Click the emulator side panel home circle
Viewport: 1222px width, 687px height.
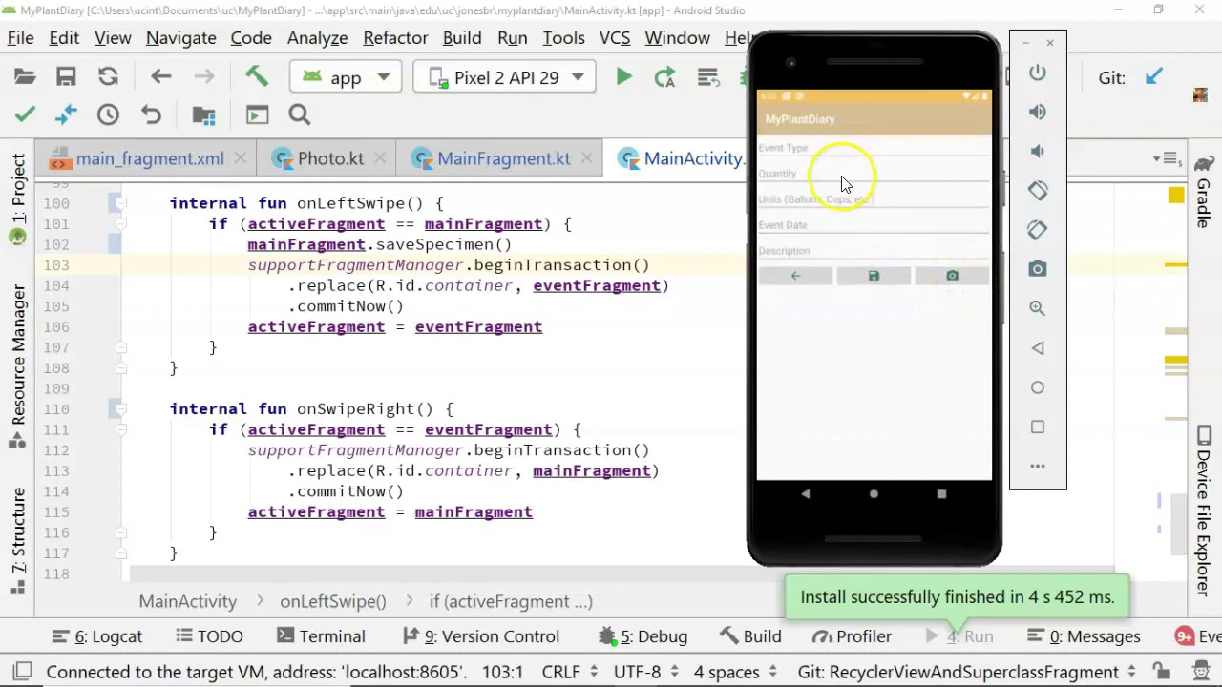click(1038, 387)
